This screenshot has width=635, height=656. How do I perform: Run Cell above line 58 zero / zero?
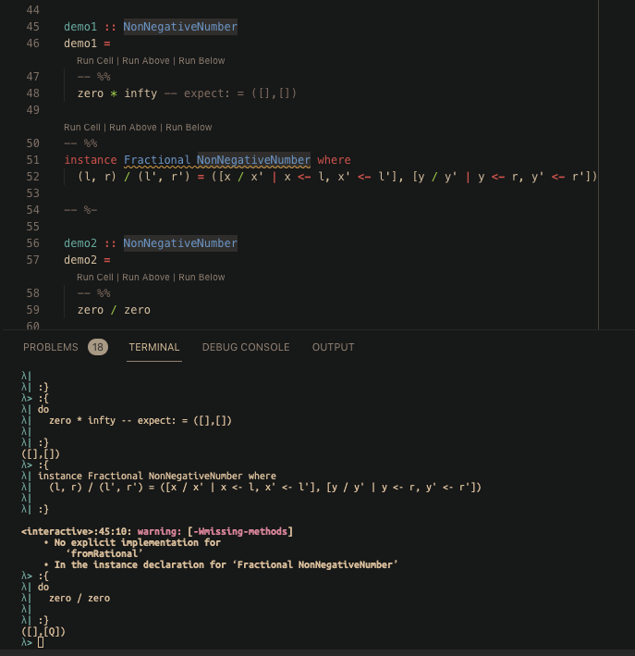[x=95, y=277]
